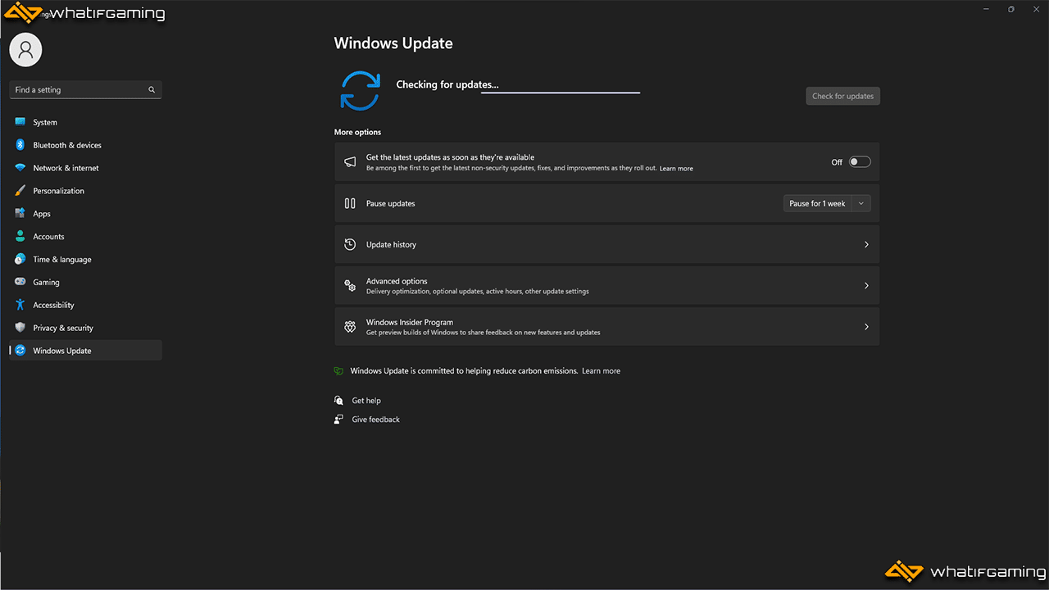Click the Pause for 1 week button
The image size is (1049, 590).
coord(817,203)
